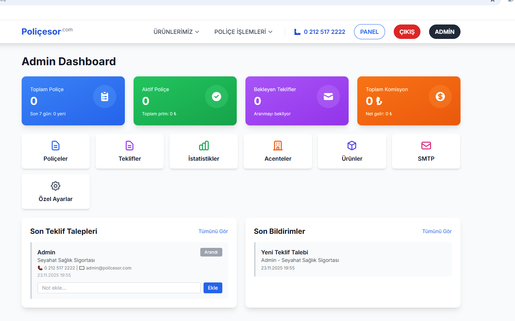Open Özel Ayarlar gear icon
The height and width of the screenshot is (321, 515).
point(56,186)
